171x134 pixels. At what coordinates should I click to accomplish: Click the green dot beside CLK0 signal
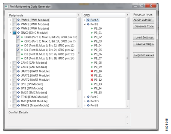(22, 37)
